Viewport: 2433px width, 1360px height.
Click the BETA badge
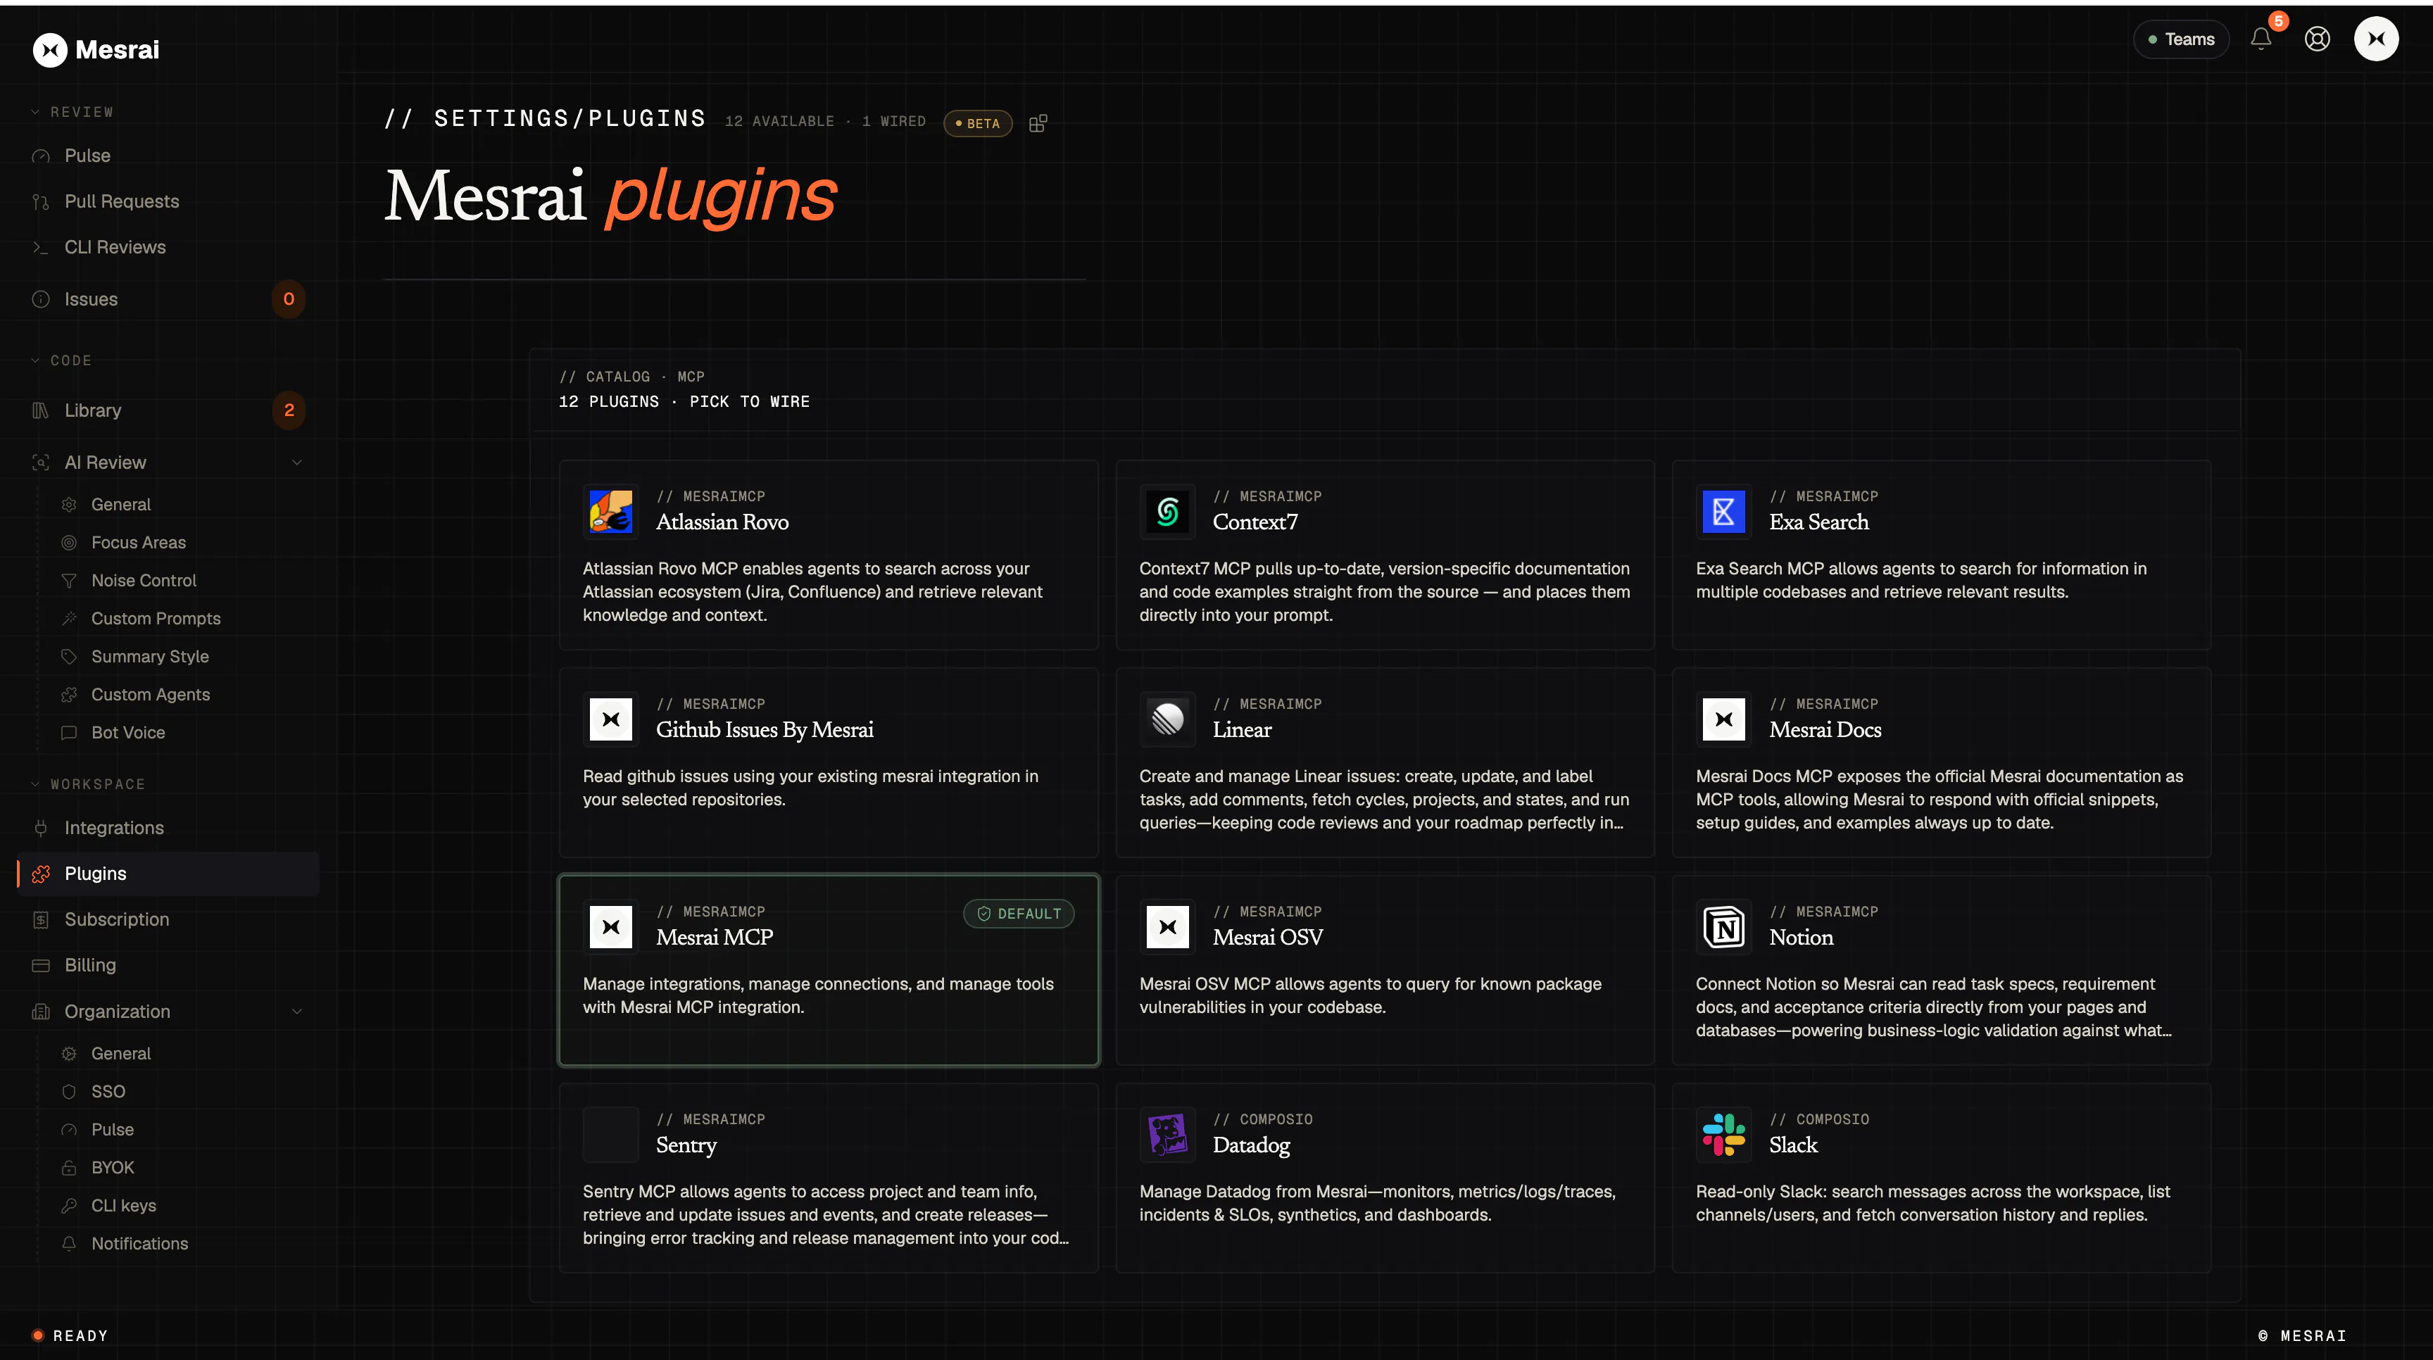(x=978, y=122)
